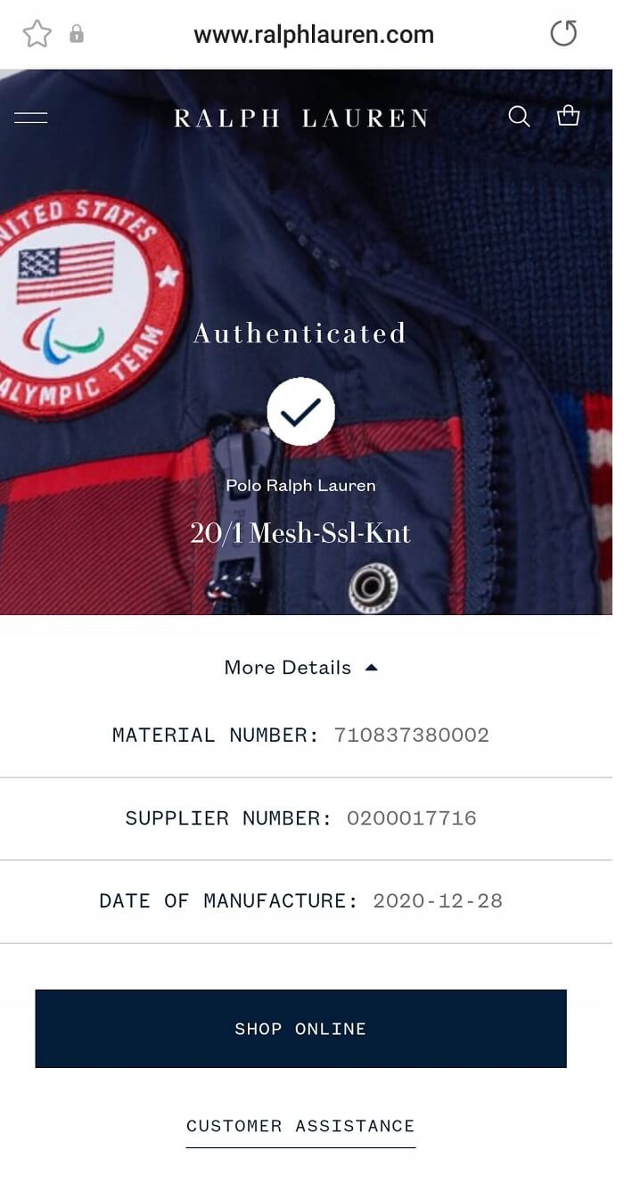
Task: View site security via lock icon
Action: tap(77, 34)
